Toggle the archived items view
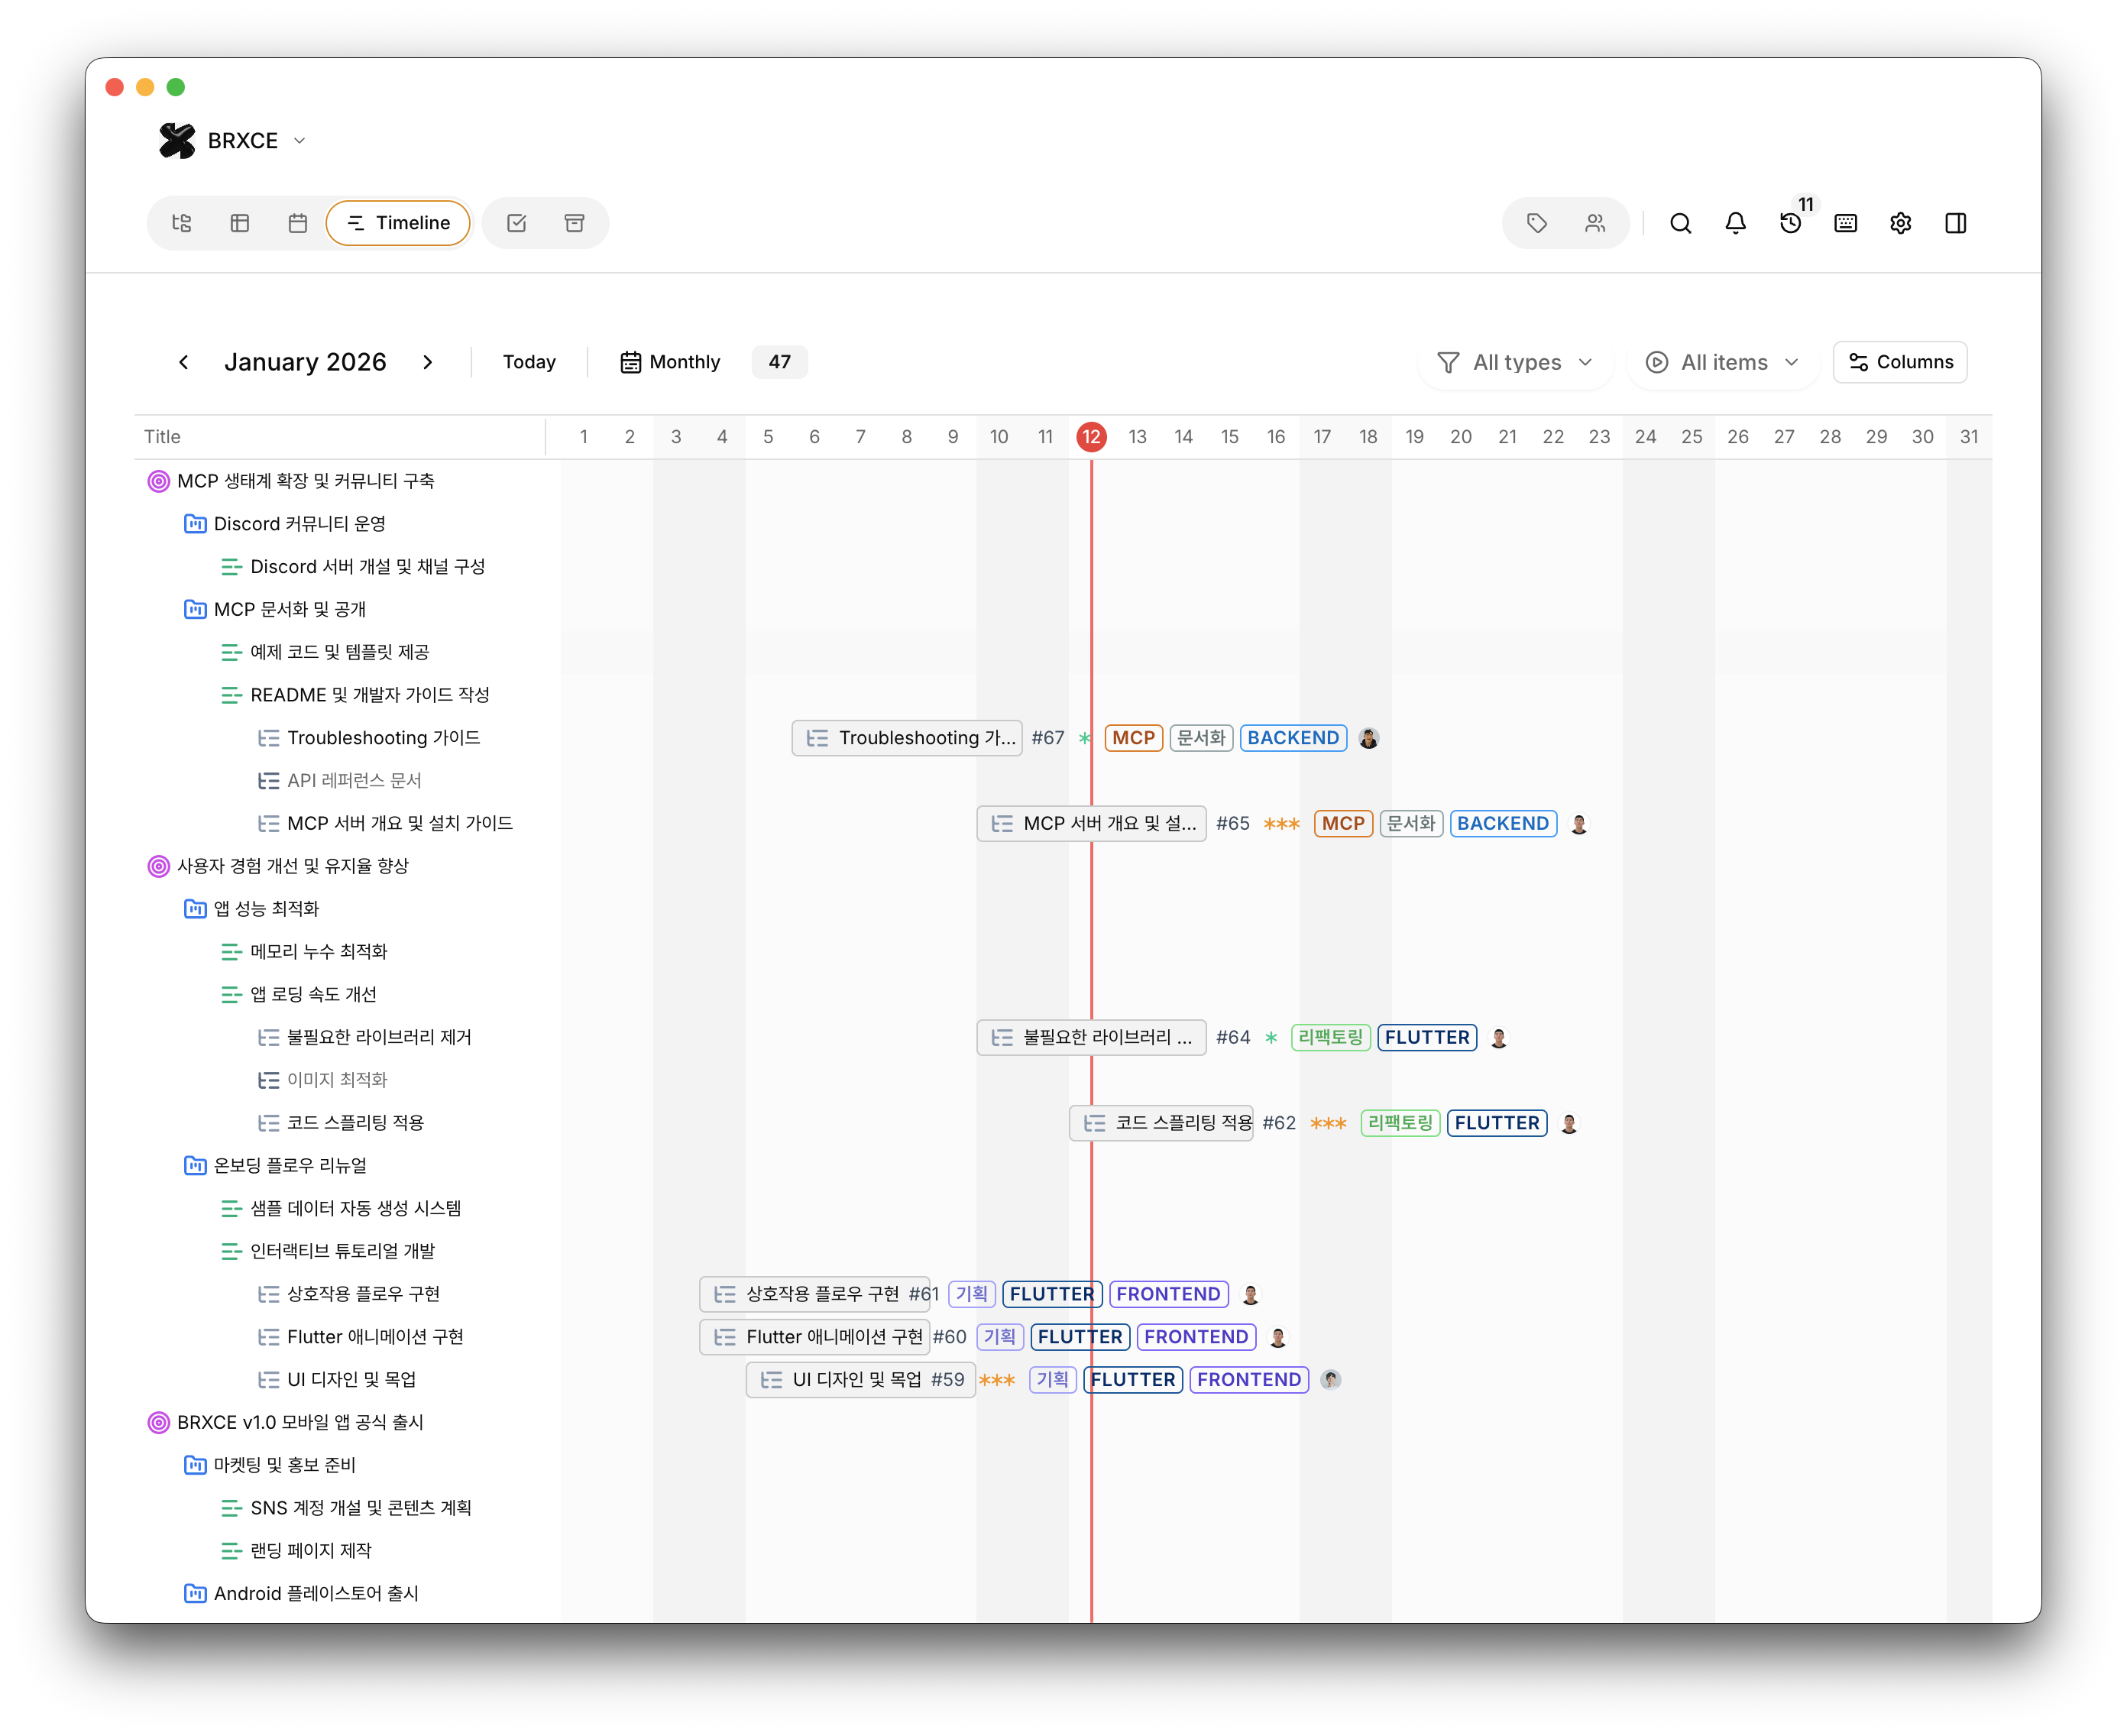This screenshot has height=1736, width=2127. 574,223
